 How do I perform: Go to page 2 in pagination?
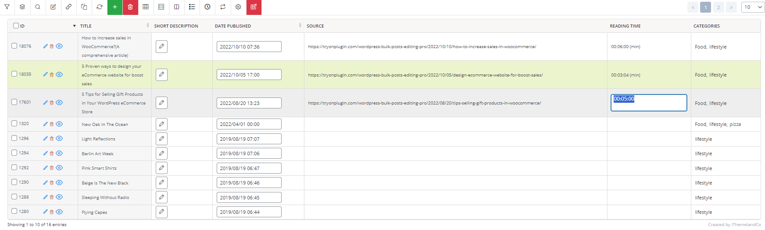[x=718, y=7]
